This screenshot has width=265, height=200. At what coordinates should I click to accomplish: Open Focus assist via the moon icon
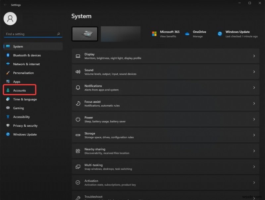(78, 103)
